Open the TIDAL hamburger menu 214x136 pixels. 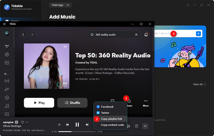[x=4, y=24]
